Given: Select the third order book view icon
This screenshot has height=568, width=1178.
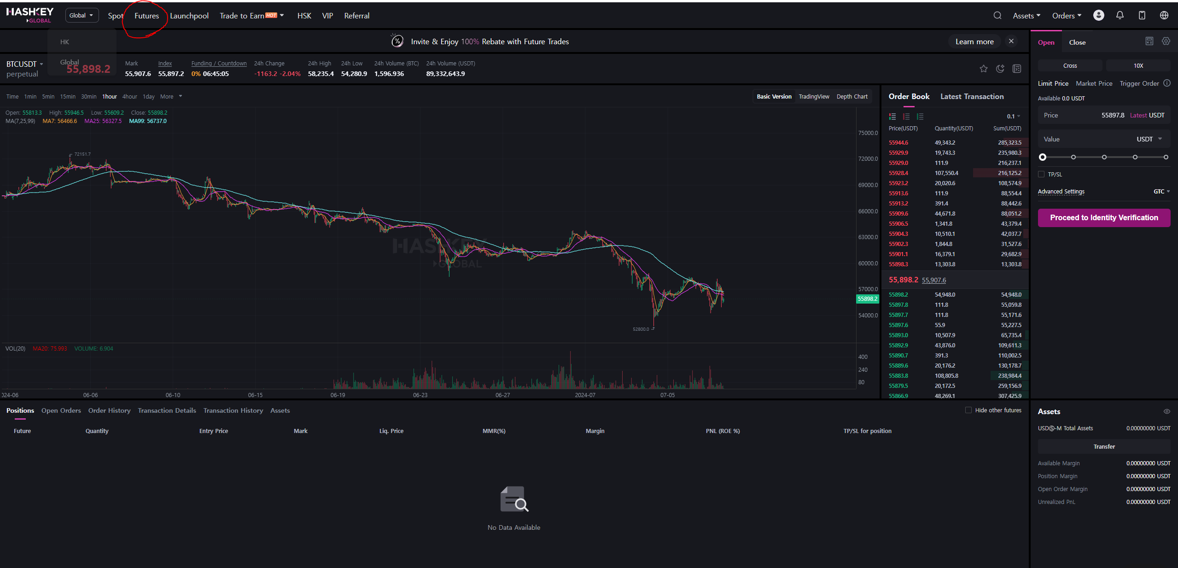Looking at the screenshot, I should tap(920, 117).
